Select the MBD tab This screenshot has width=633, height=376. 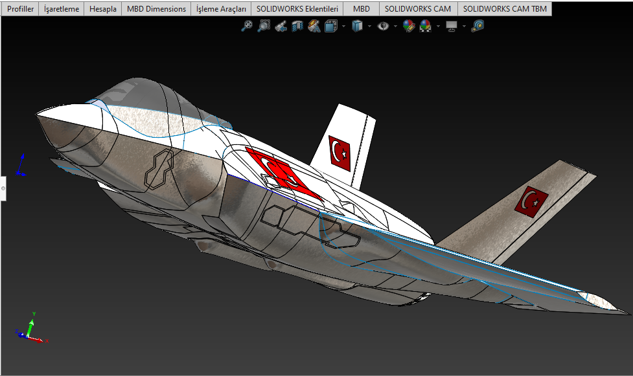coord(362,9)
